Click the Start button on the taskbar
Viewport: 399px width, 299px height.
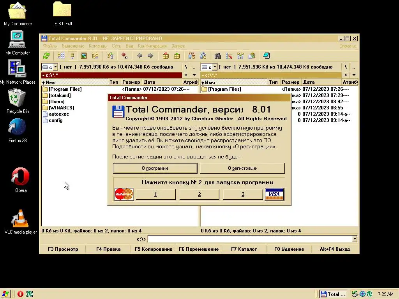click(x=5, y=294)
